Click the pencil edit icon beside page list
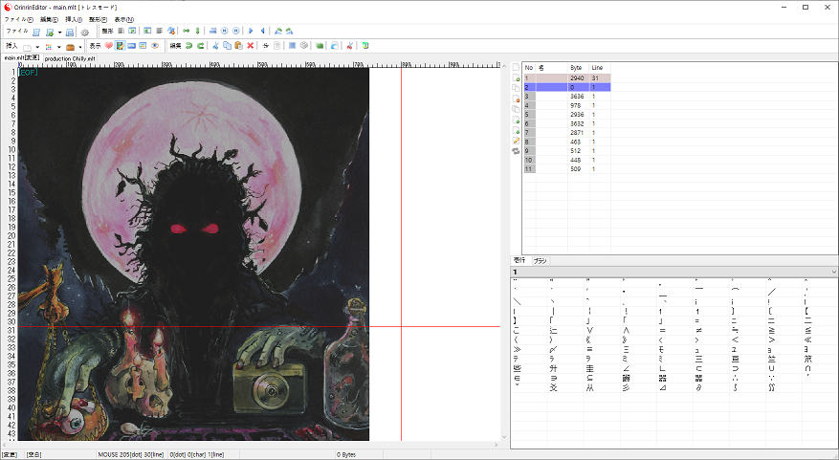839x460 pixels. point(517,141)
